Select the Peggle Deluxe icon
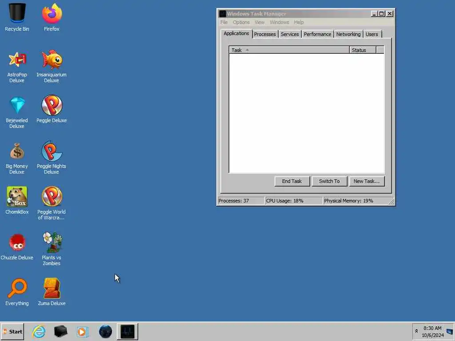 (x=52, y=109)
